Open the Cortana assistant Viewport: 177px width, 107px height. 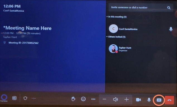pyautogui.click(x=4, y=98)
